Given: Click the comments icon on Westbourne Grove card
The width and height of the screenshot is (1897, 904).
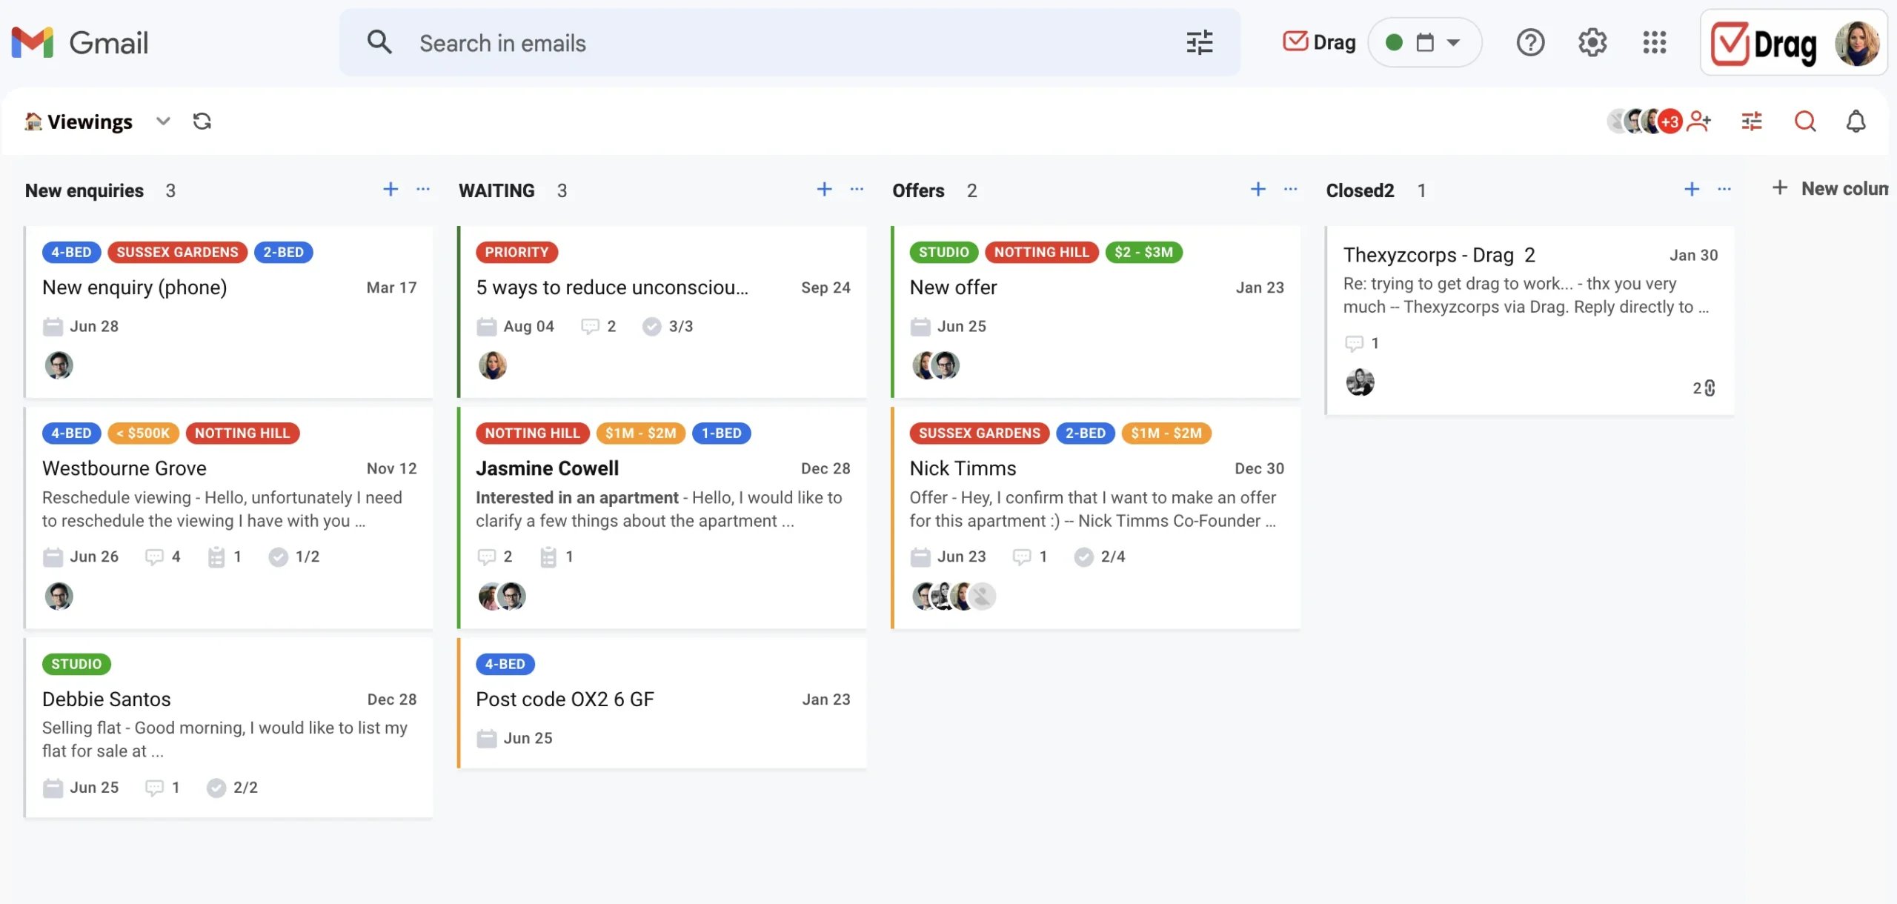Looking at the screenshot, I should pyautogui.click(x=154, y=556).
